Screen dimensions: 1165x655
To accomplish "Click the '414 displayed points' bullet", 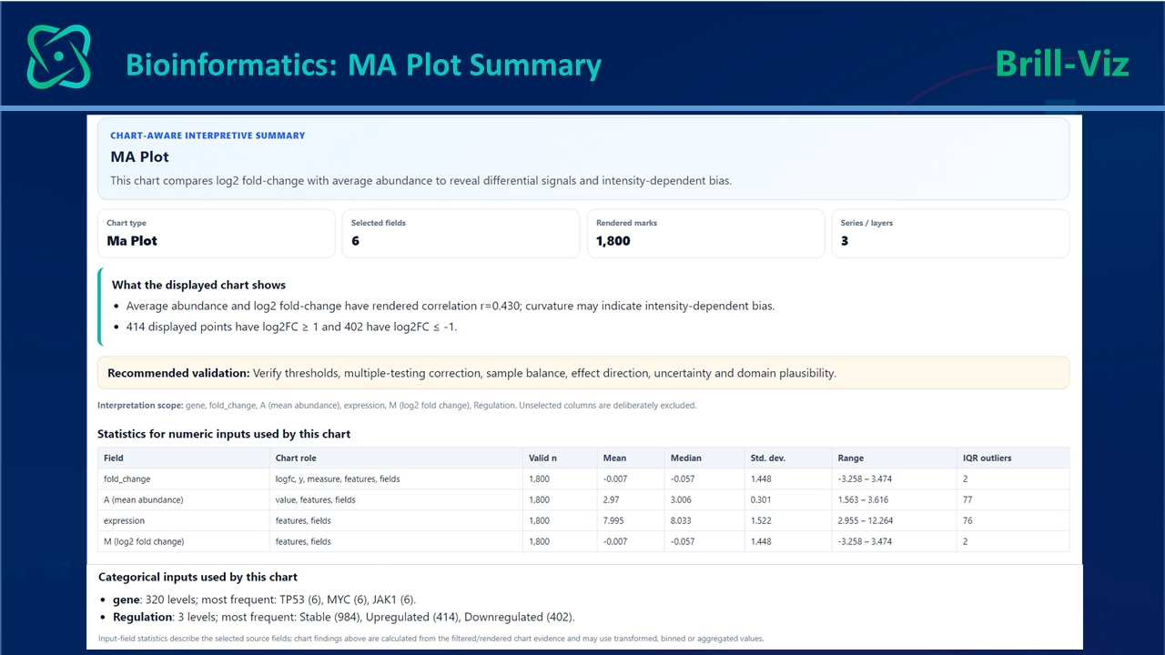I will (x=291, y=327).
